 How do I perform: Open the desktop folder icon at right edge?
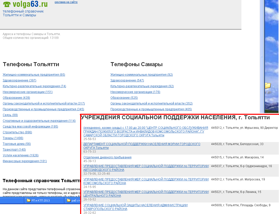[x=268, y=86]
